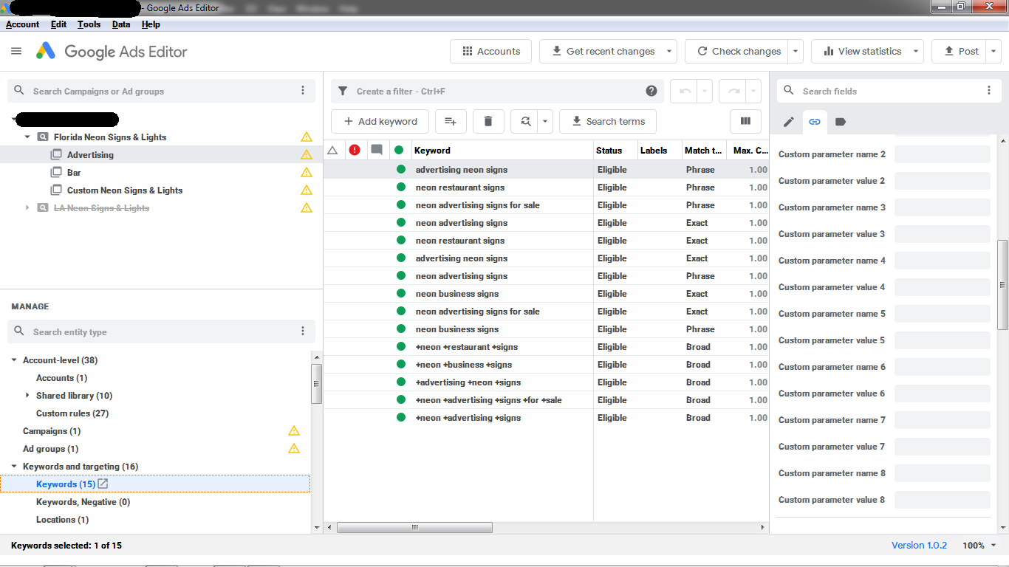Image resolution: width=1009 pixels, height=567 pixels.
Task: Switch to the pencil edit tab
Action: 789,122
